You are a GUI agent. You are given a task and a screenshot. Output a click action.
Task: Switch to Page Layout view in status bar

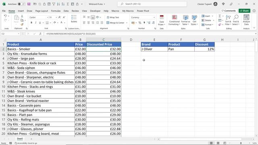click(218, 143)
